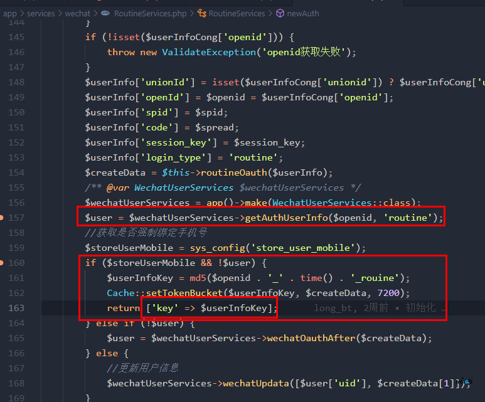Expand breadcrumb chevron after 'services'
This screenshot has height=402, width=485.
pyautogui.click(x=60, y=14)
